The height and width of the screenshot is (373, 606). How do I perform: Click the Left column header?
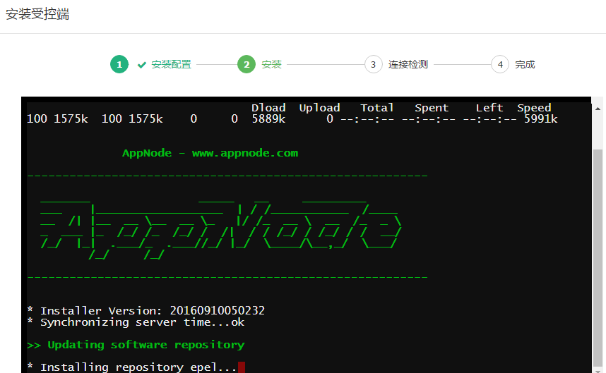pyautogui.click(x=489, y=108)
